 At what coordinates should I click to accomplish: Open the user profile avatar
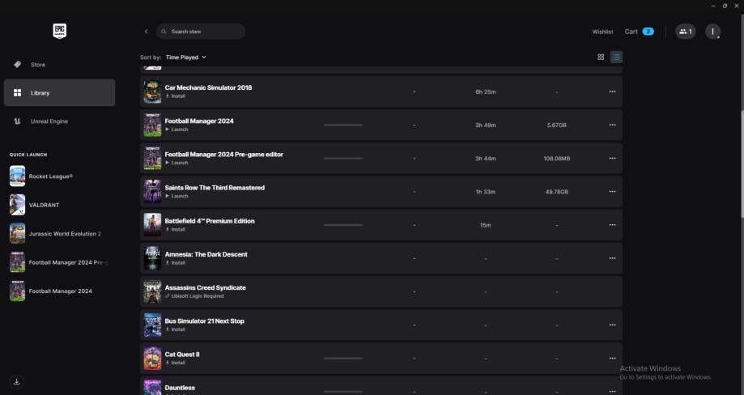(712, 32)
